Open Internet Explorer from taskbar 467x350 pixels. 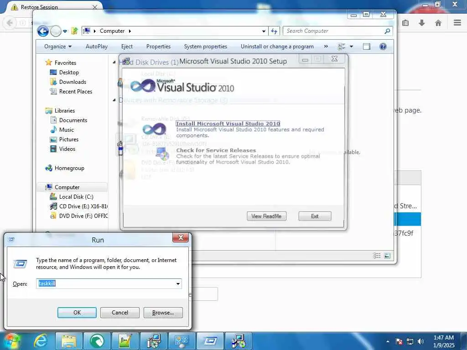tap(41, 341)
